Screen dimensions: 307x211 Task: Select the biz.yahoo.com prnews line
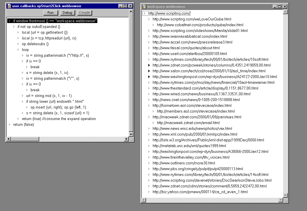point(200,192)
